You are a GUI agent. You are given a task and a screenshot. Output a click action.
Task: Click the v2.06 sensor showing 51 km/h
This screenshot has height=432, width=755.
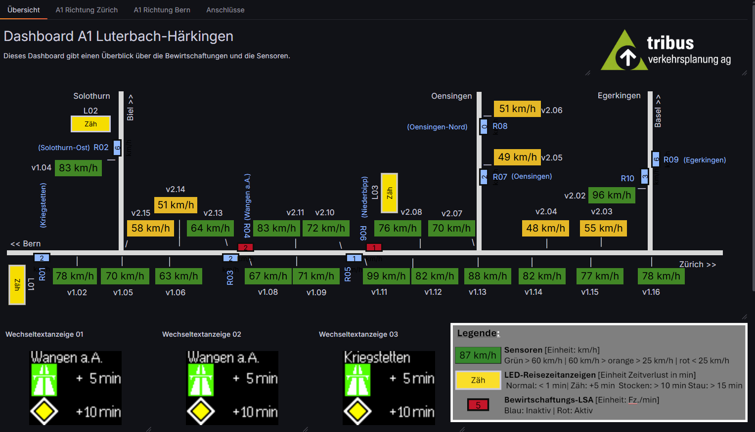517,109
